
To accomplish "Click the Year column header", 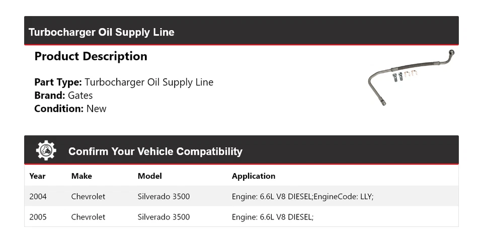I will pos(37,176).
